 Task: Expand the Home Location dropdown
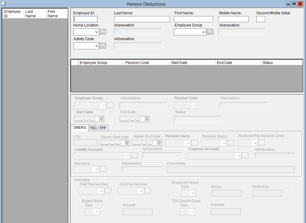click(x=96, y=32)
